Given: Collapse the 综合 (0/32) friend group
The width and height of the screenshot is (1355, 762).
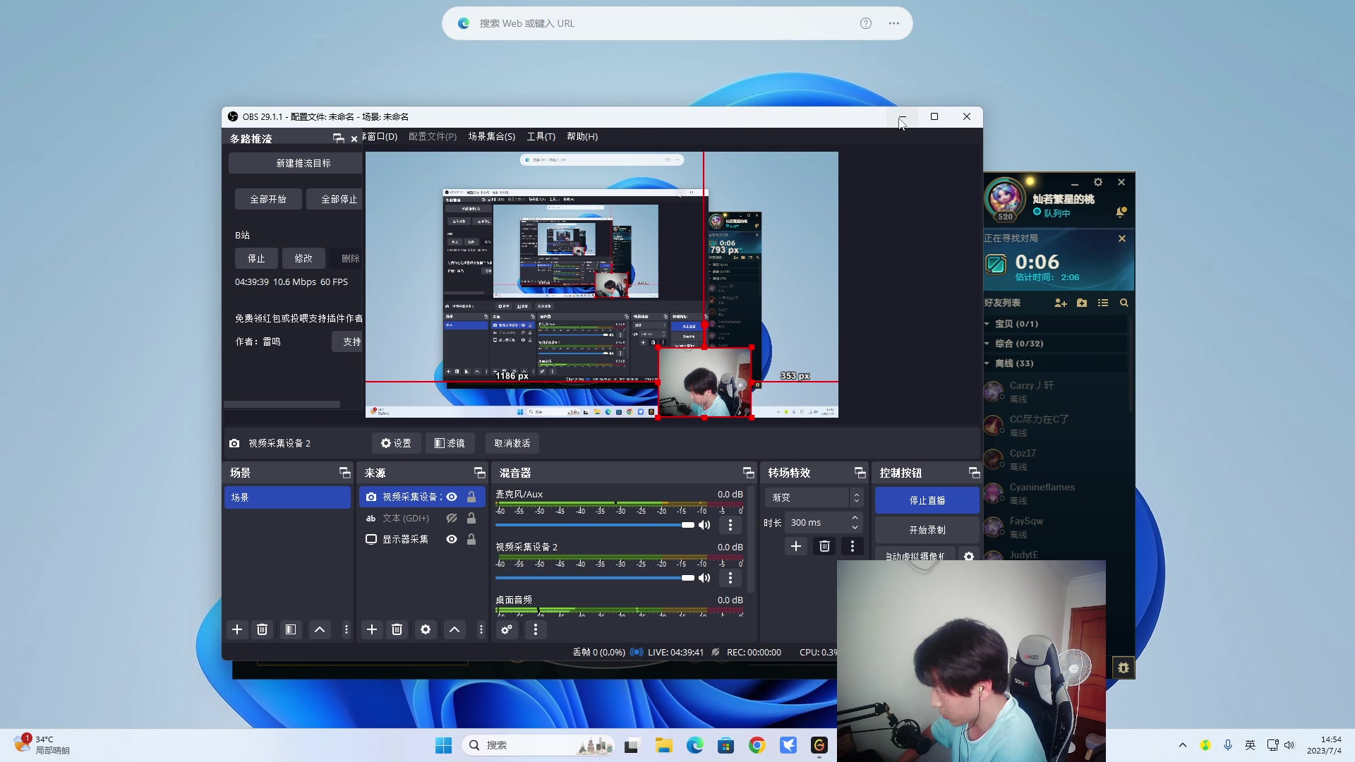Looking at the screenshot, I should pyautogui.click(x=987, y=344).
